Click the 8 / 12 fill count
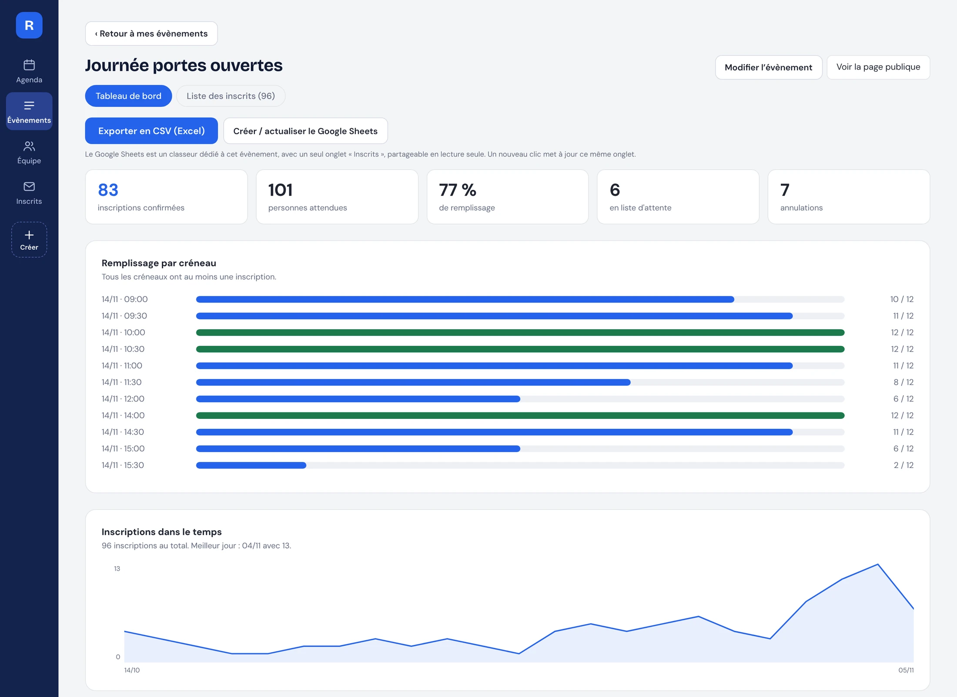957x697 pixels. [x=903, y=382]
